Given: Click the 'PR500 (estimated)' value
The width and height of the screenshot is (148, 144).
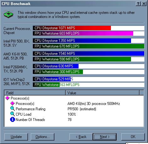Looking at the screenshot, I should 82,109.
